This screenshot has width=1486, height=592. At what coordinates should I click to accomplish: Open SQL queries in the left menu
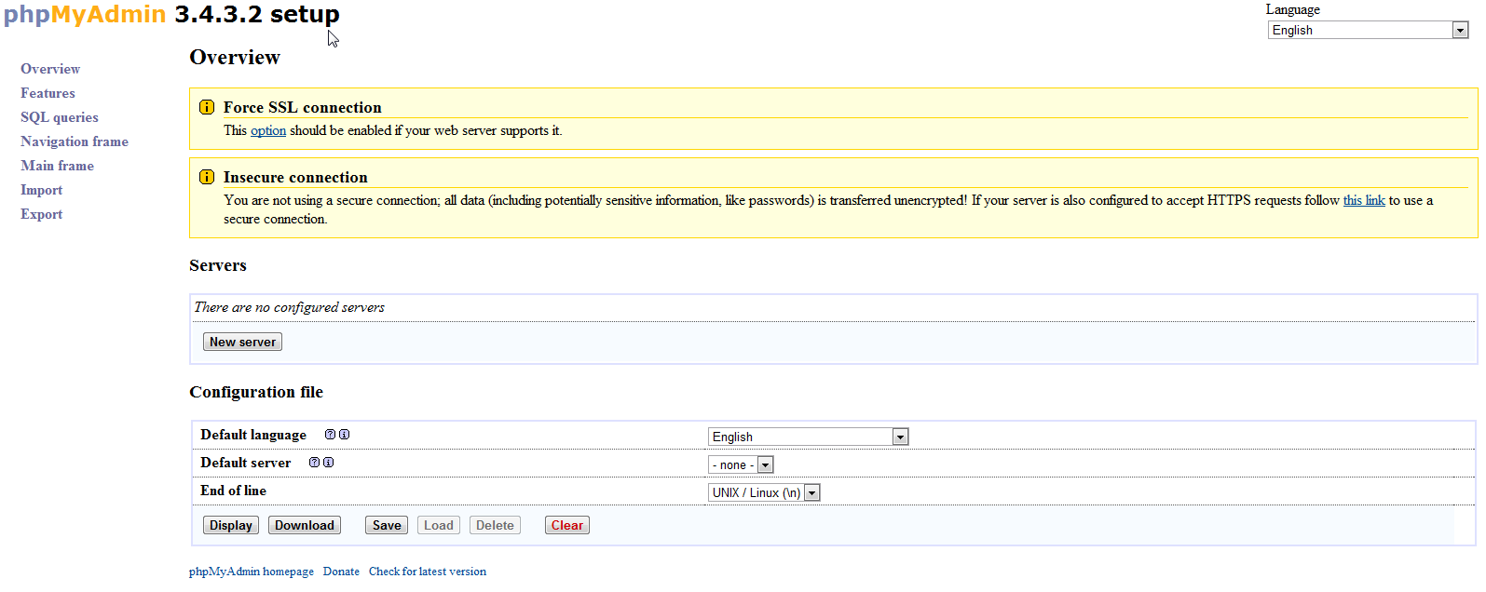[60, 117]
